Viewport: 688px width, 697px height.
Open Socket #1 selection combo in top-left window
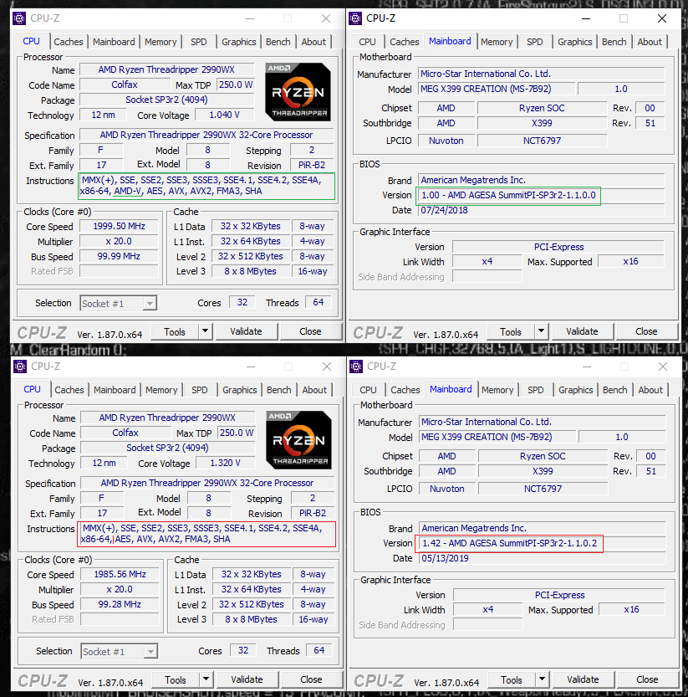118,303
